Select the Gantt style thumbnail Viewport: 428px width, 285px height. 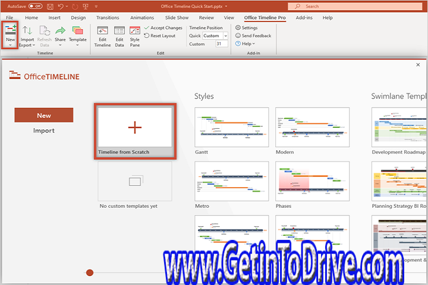231,128
